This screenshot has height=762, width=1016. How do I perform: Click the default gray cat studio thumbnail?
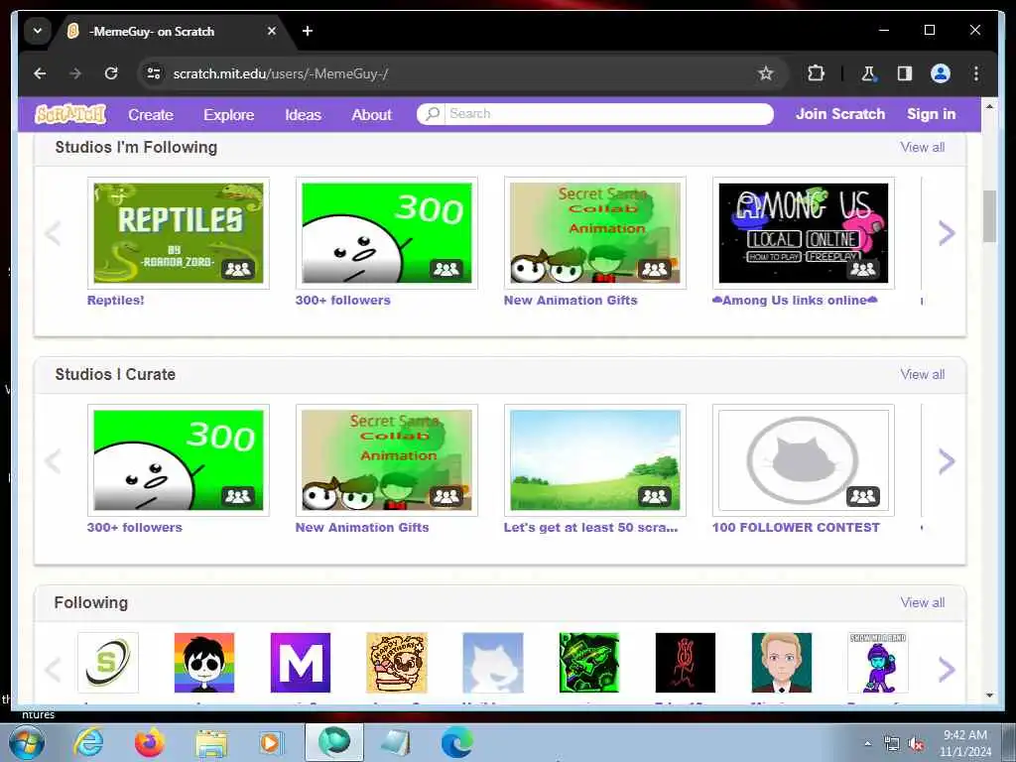804,460
